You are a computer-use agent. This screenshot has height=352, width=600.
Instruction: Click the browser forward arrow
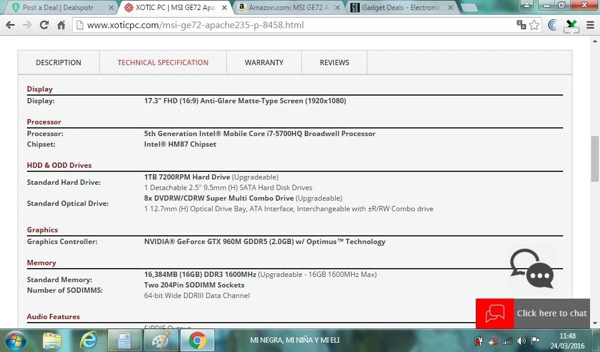pyautogui.click(x=27, y=25)
